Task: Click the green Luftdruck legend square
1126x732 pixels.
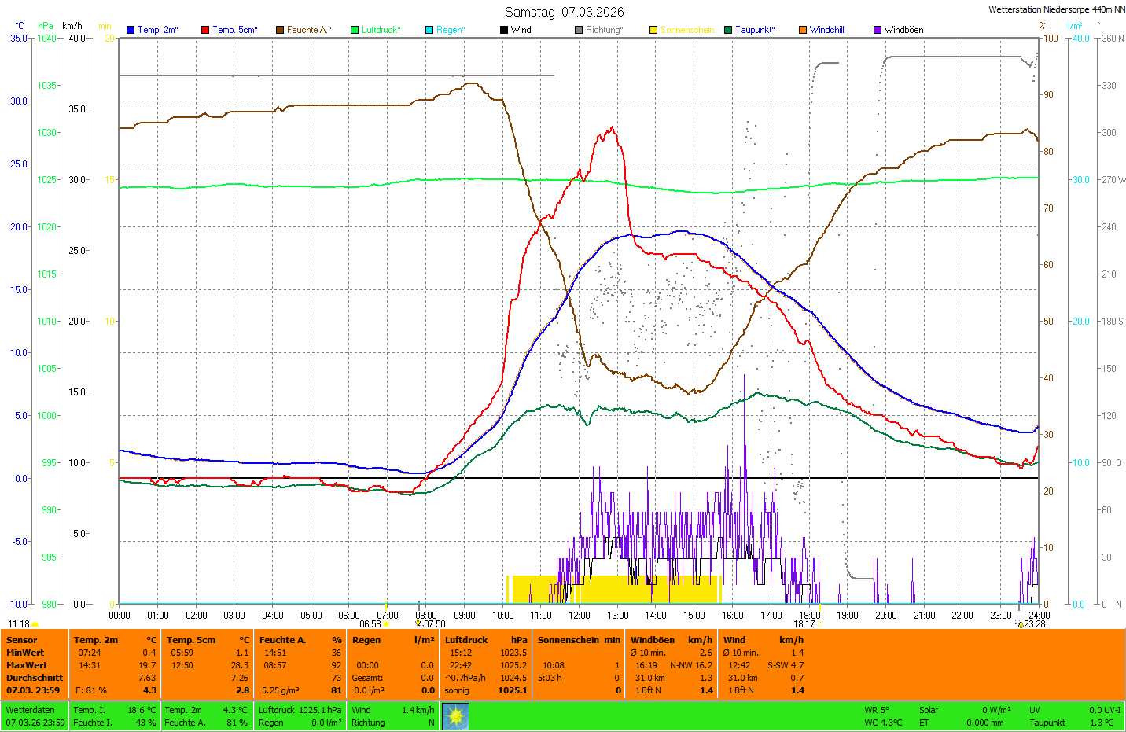Action: 355,30
